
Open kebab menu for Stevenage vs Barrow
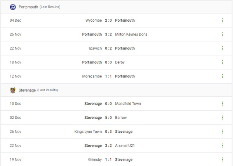click(x=223, y=118)
